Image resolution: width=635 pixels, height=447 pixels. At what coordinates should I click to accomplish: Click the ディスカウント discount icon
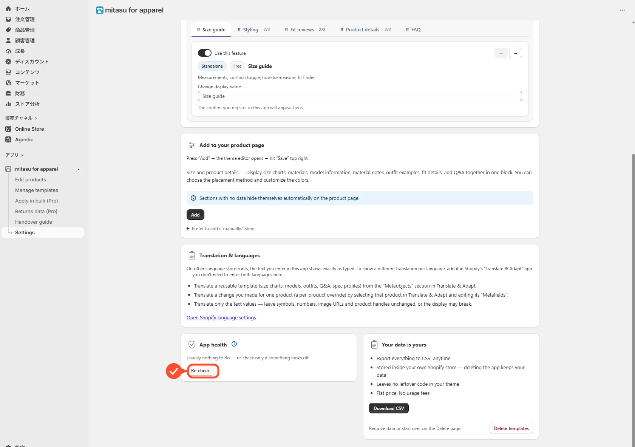8,61
